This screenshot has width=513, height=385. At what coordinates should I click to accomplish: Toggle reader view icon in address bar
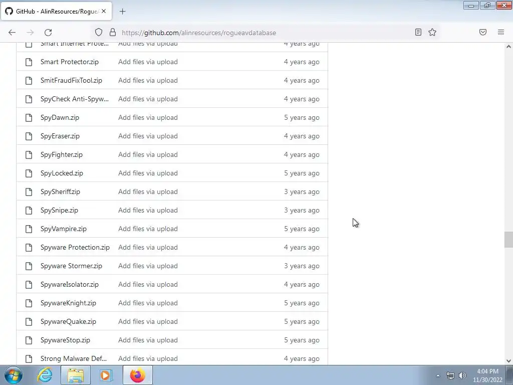pyautogui.click(x=418, y=32)
